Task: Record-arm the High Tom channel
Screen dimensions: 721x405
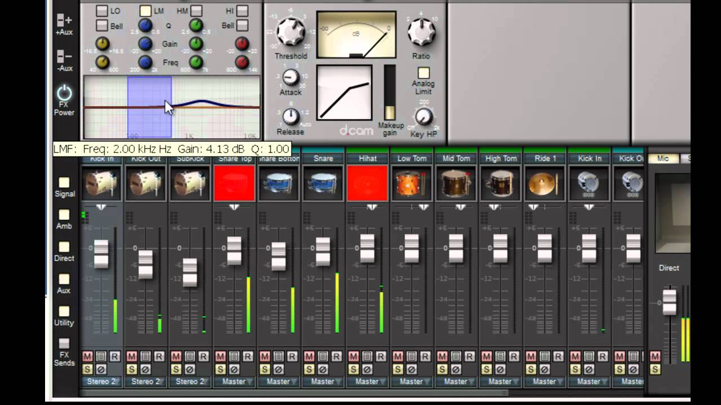Action: (x=514, y=356)
